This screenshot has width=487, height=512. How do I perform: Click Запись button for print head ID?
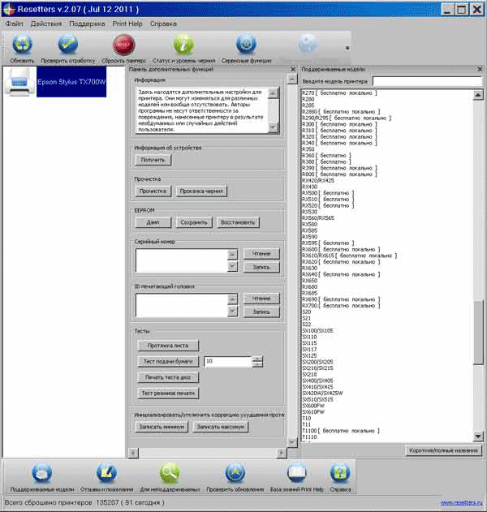coord(261,312)
